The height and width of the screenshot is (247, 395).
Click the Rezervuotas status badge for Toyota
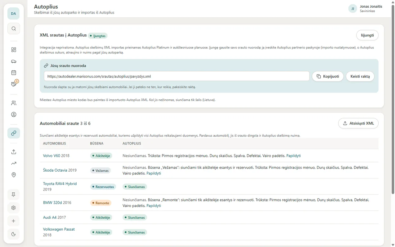103,187
